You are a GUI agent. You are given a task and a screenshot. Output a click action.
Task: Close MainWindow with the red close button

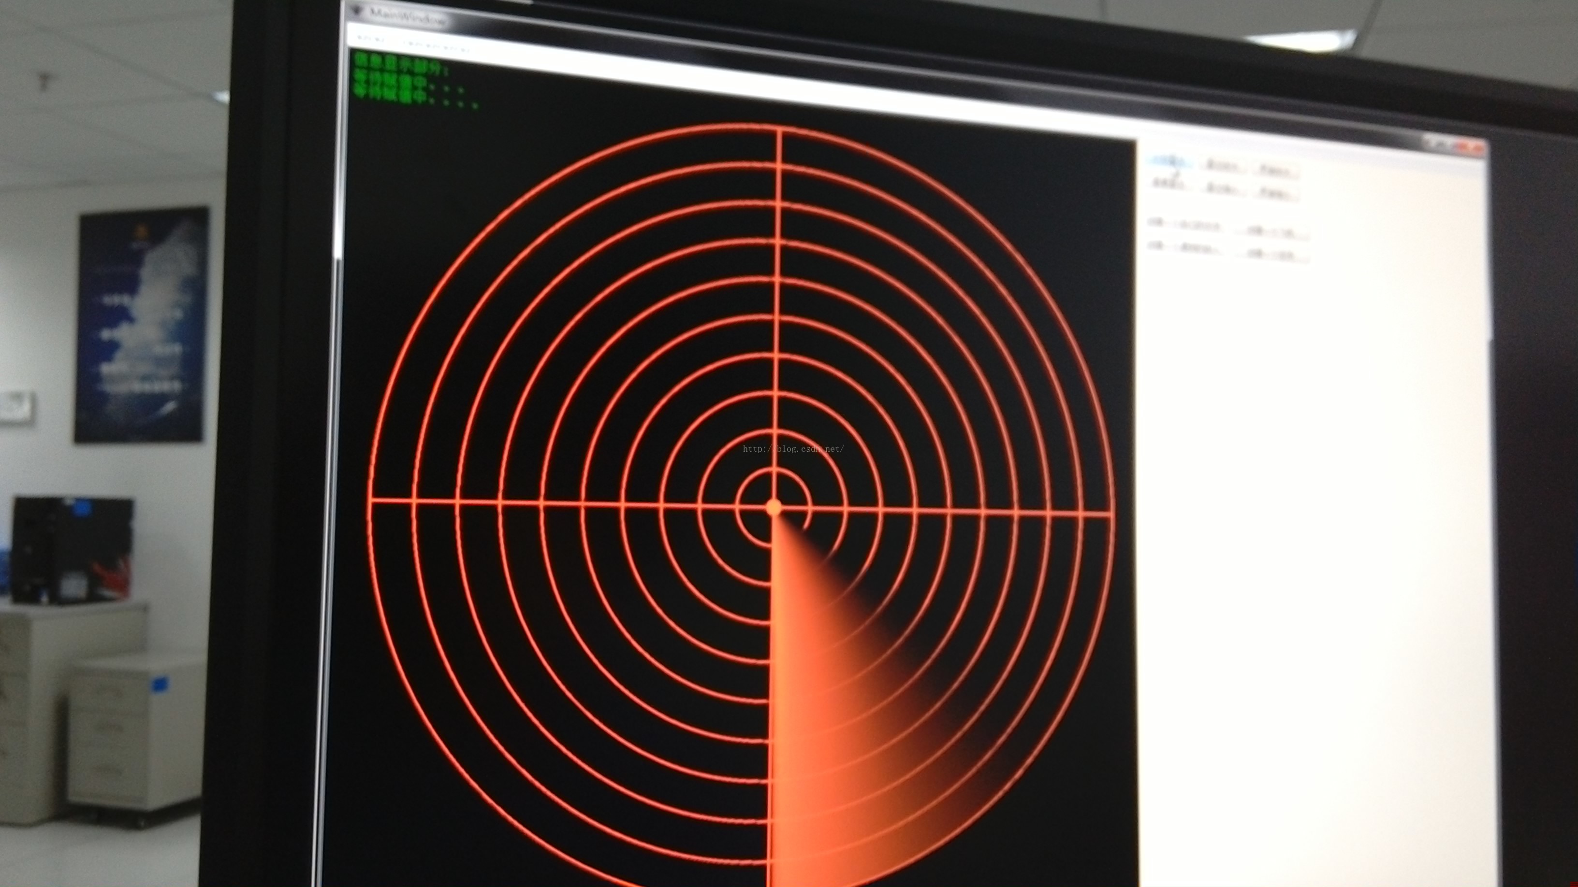click(1471, 147)
